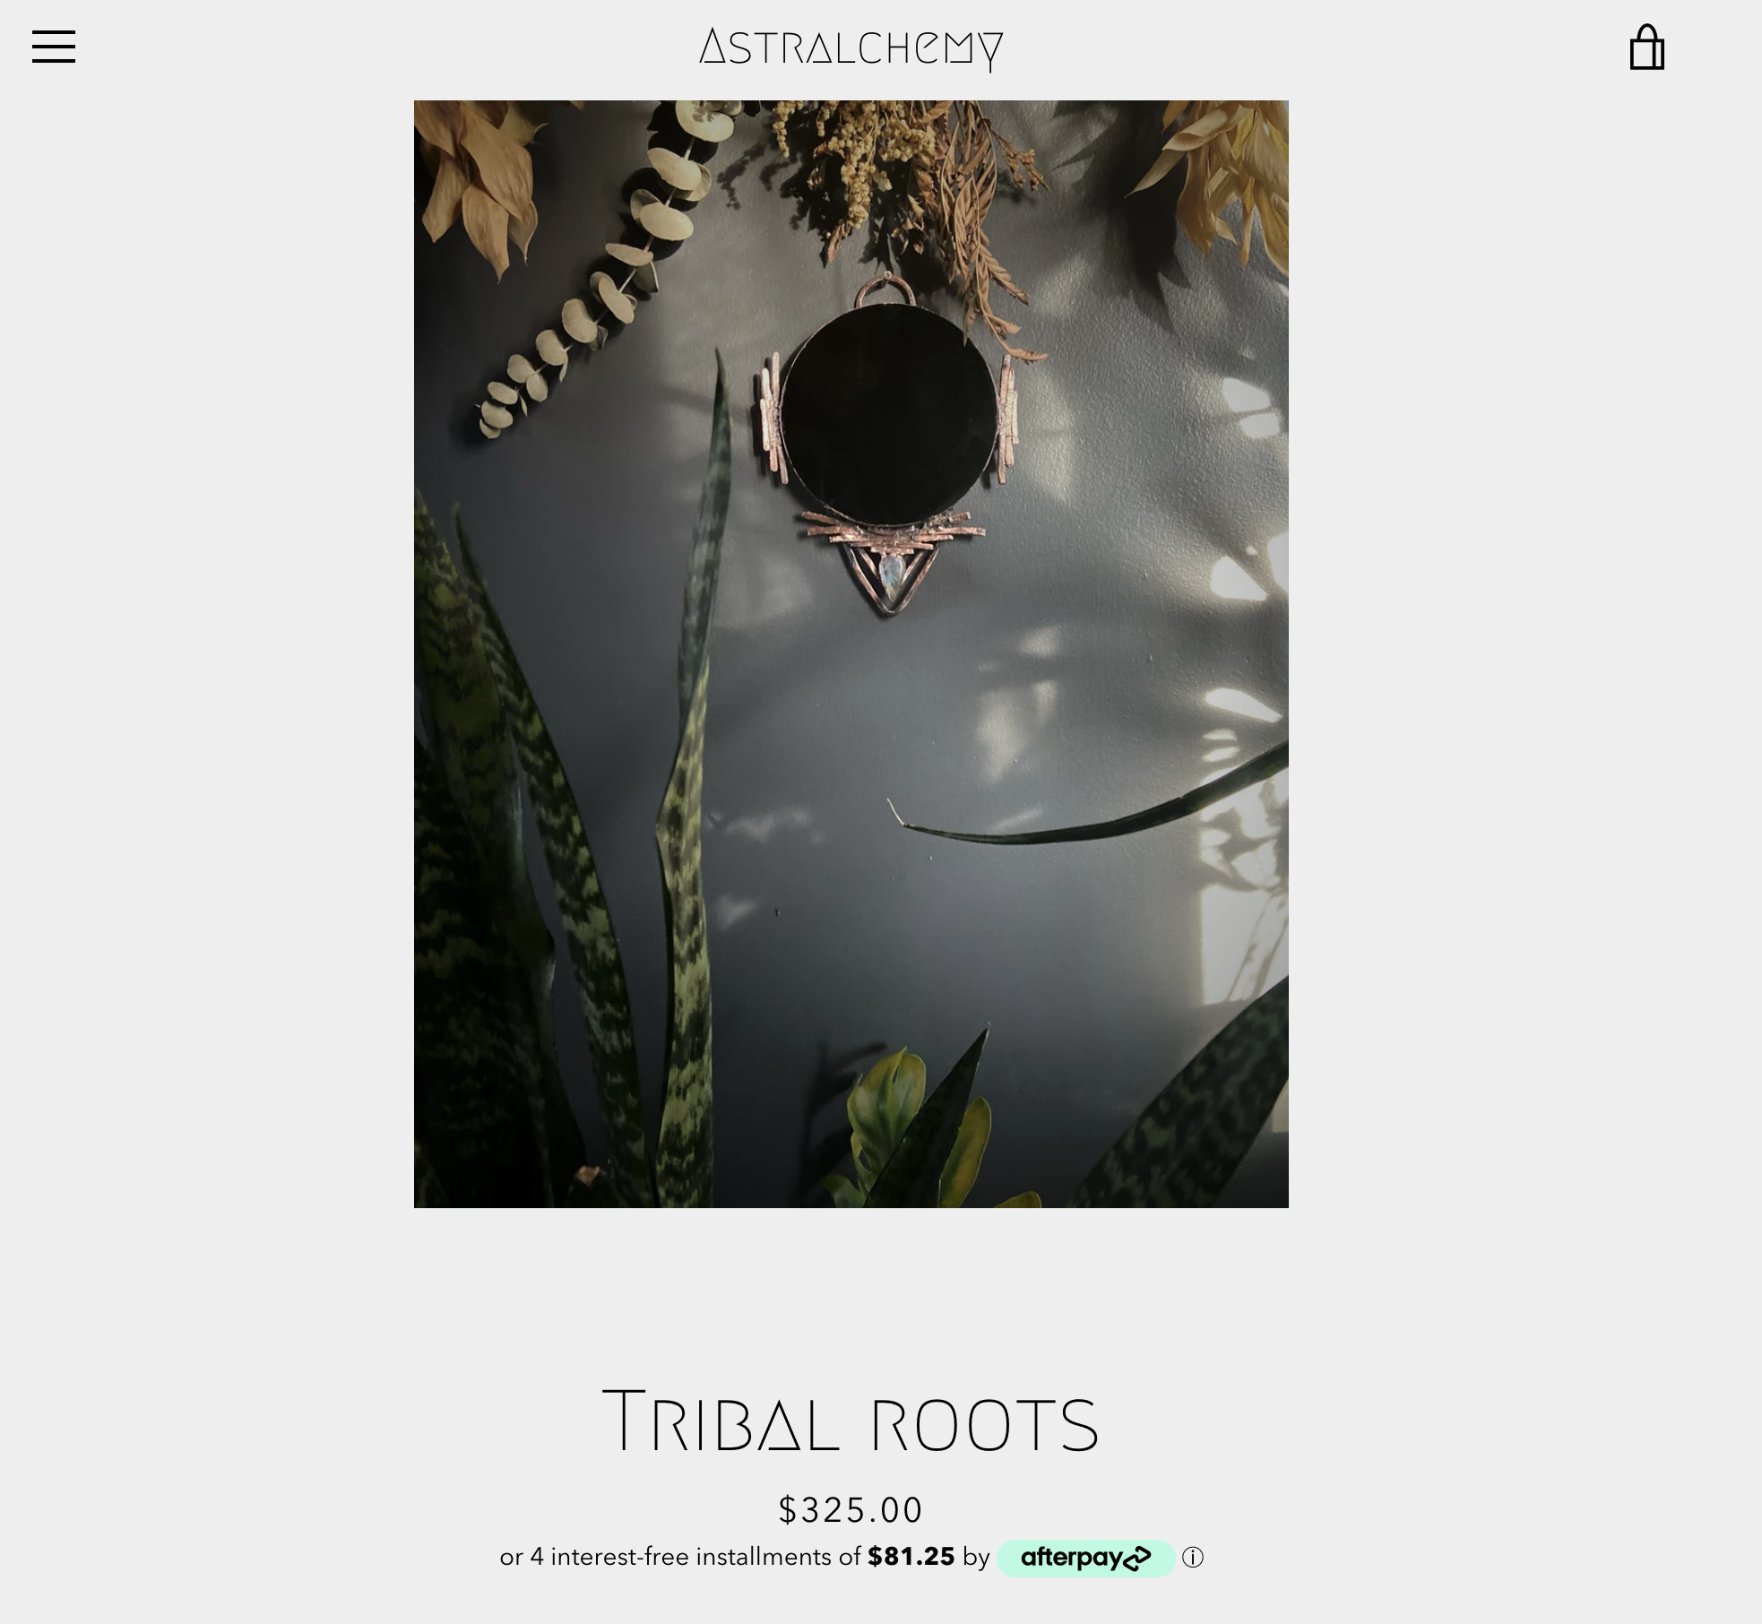The image size is (1762, 1624).
Task: Click the Afterpay looped arrows symbol
Action: click(1136, 1558)
